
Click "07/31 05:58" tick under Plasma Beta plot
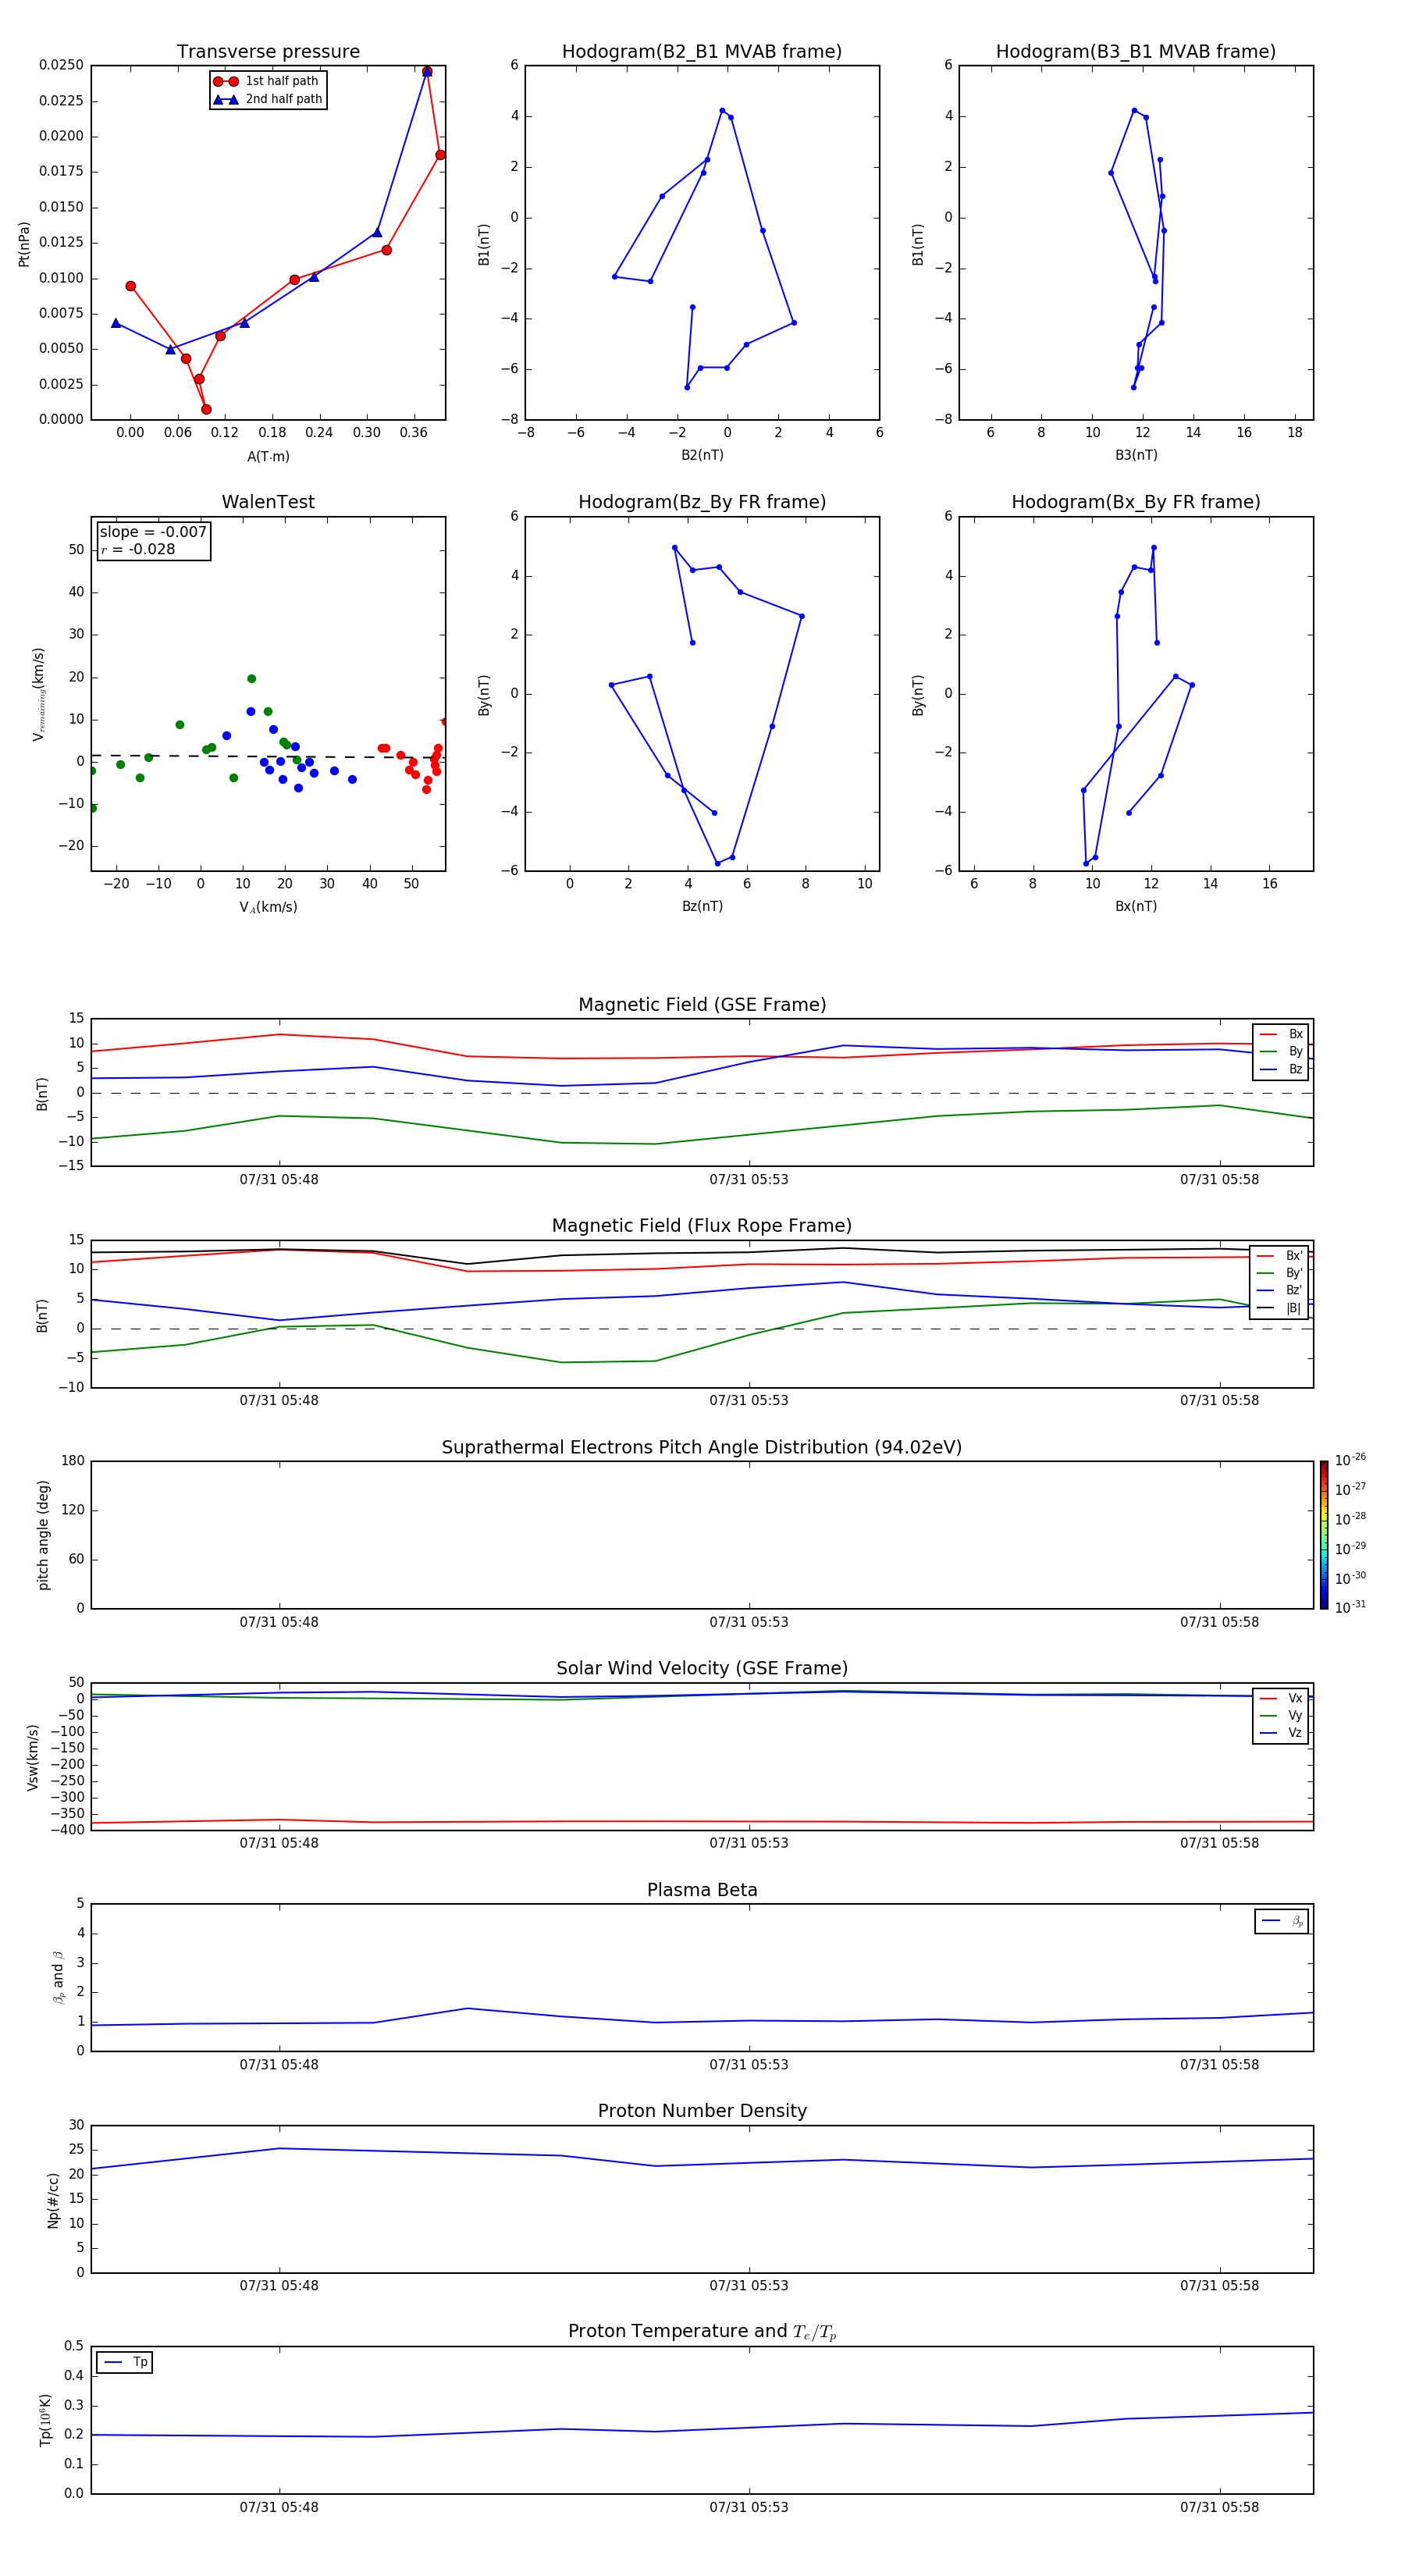(x=1219, y=2064)
